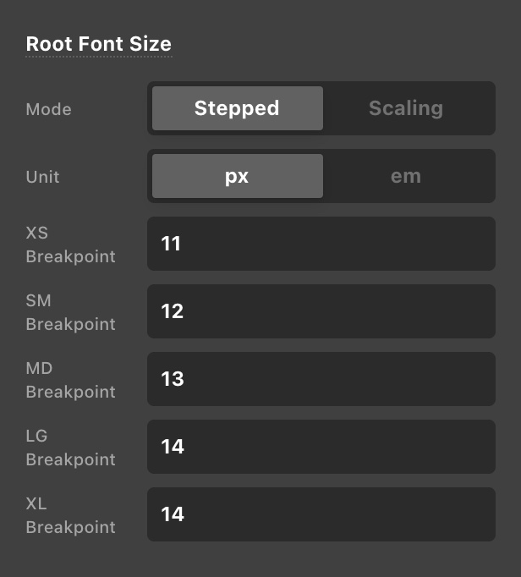Choose px as the unit
Screen dimensions: 521x577
pyautogui.click(x=238, y=176)
